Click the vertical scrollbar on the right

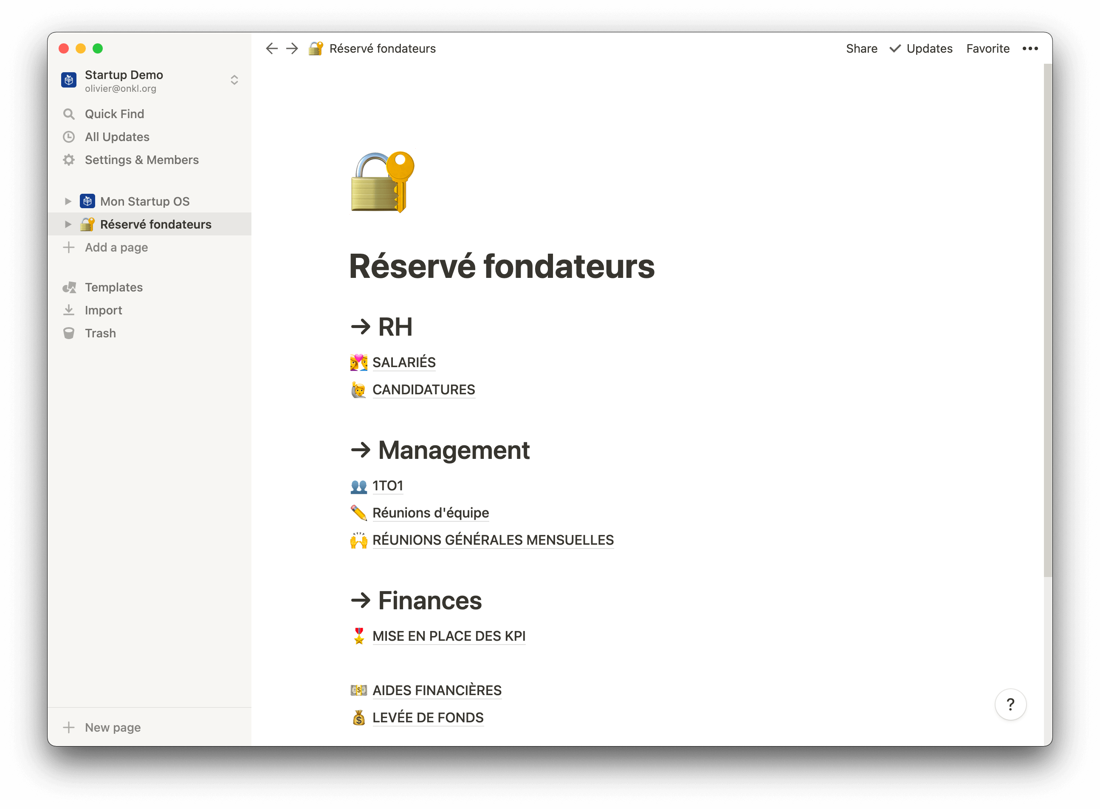1047,318
